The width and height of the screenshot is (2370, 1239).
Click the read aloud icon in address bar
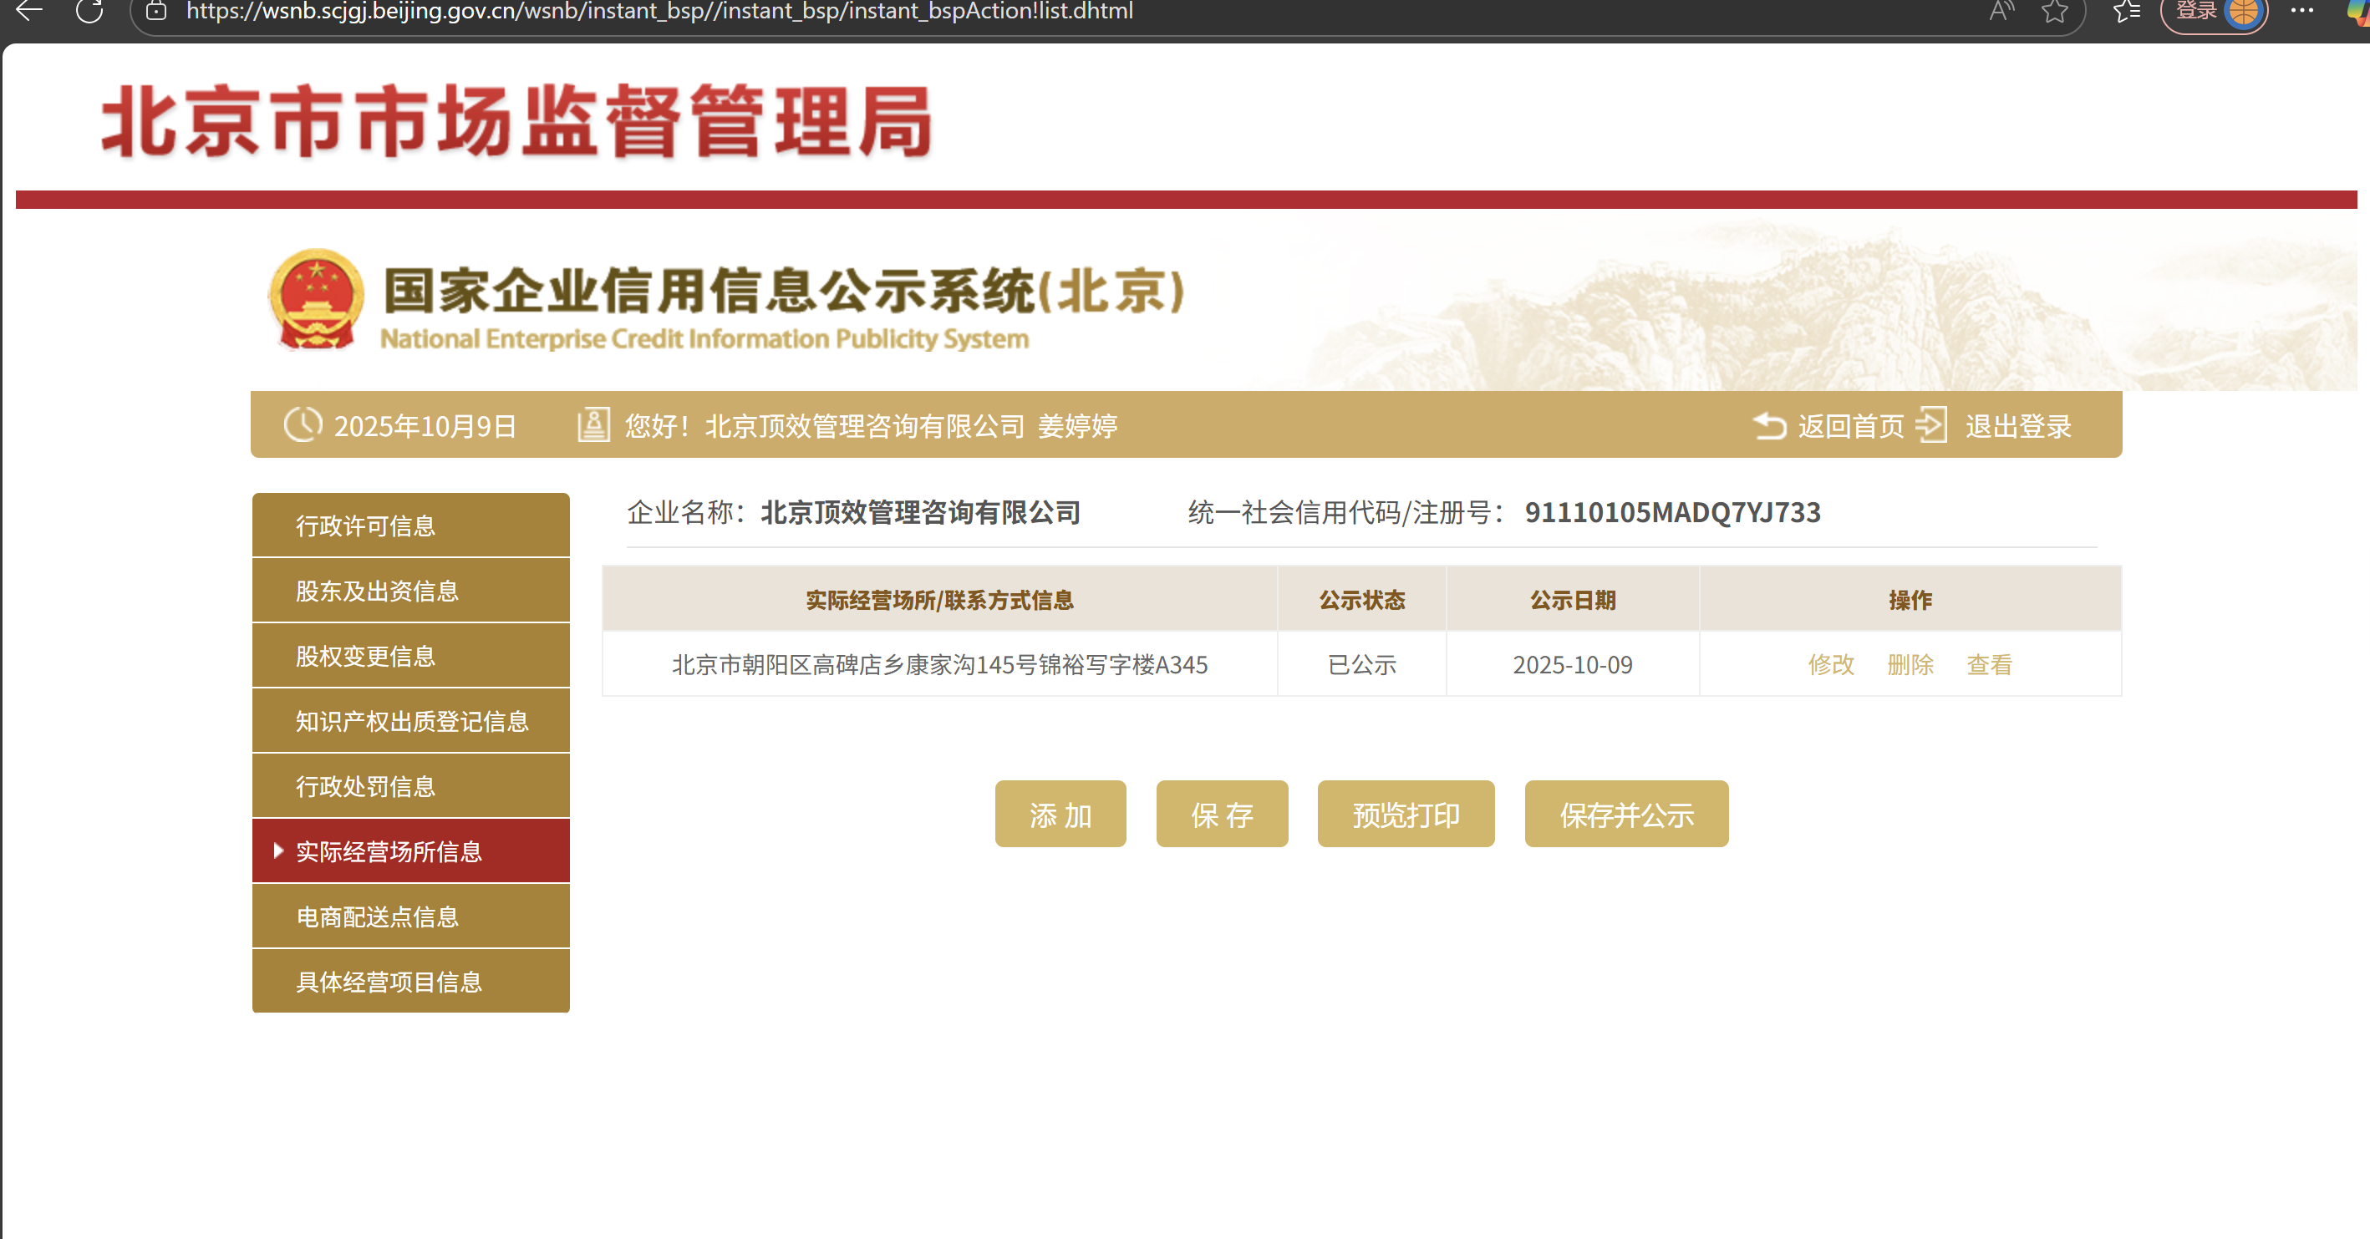(x=2001, y=11)
